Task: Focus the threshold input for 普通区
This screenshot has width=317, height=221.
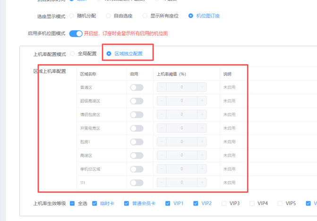Action: pos(182,87)
